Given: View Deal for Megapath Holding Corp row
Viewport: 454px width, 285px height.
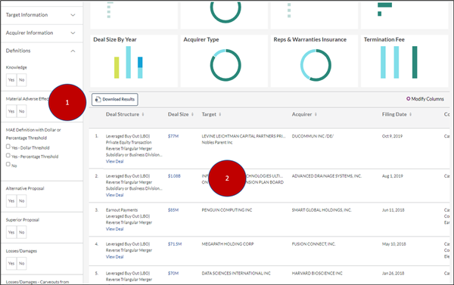Looking at the screenshot, I should [x=115, y=256].
